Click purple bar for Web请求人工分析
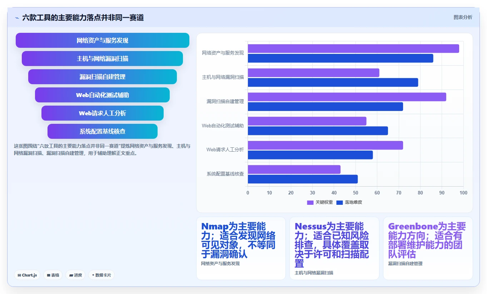 [x=326, y=145]
